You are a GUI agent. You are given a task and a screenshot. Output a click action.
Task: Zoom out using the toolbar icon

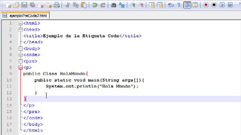[141, 5]
